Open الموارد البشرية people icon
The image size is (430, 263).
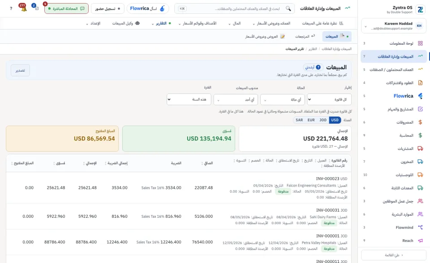(420, 214)
